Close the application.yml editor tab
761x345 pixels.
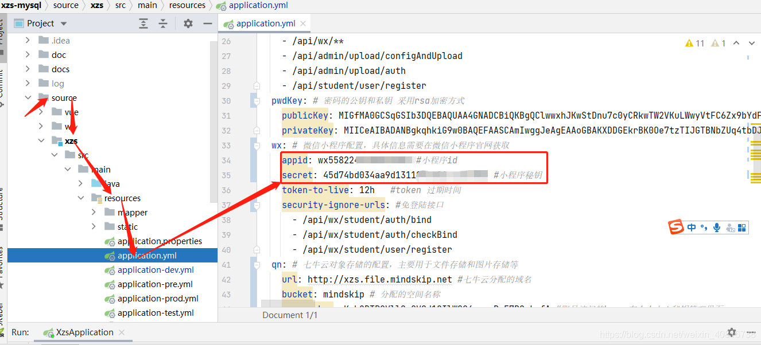click(303, 23)
